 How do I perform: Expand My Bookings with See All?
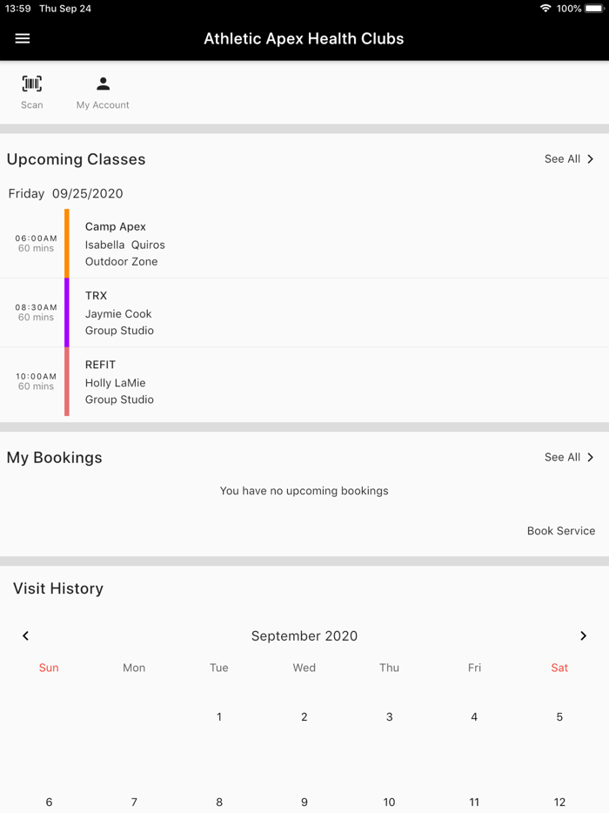(569, 458)
